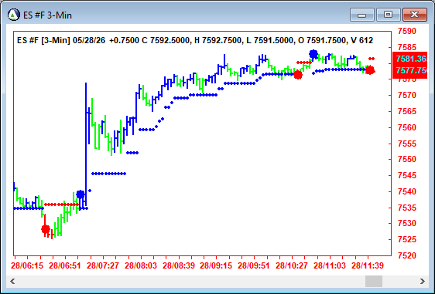Click the 28/06:15 time axis label

[x=27, y=265]
